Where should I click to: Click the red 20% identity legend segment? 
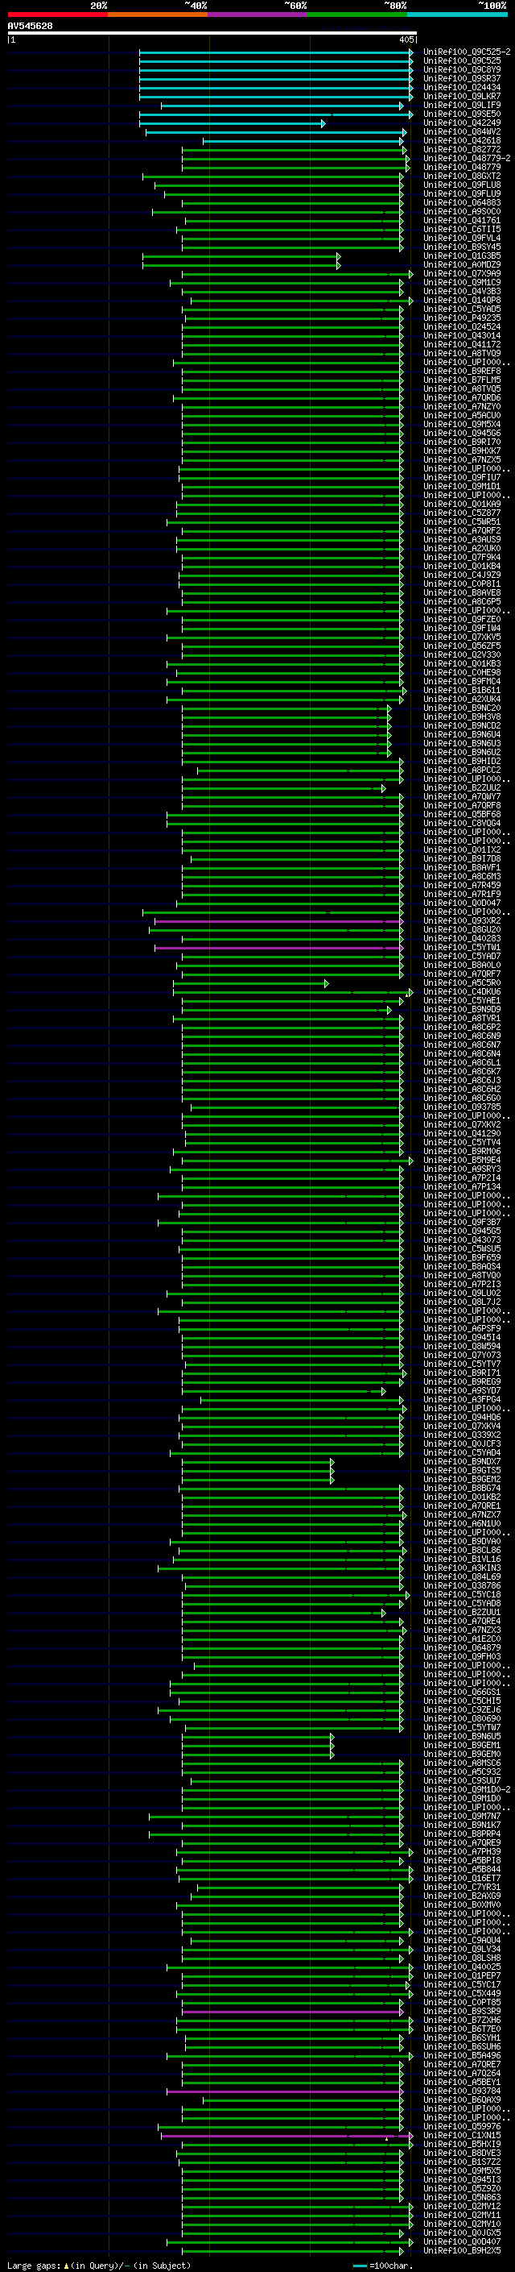57,15
